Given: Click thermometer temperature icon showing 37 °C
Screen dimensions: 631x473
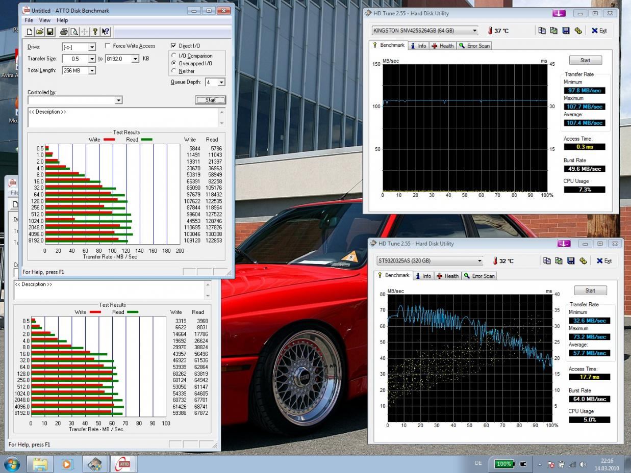Looking at the screenshot, I should point(490,31).
